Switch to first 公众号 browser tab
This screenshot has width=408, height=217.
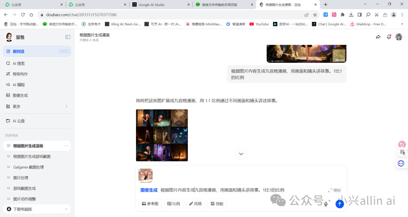pos(34,5)
